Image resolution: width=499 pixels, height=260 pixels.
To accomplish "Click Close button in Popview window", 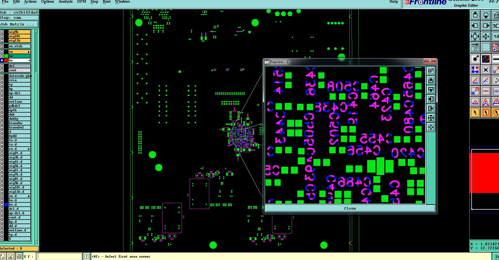I will pyautogui.click(x=350, y=208).
